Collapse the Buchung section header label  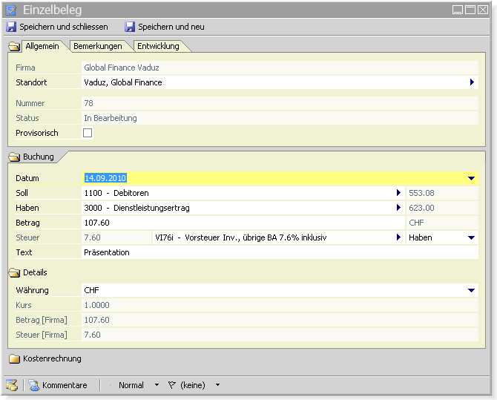click(x=39, y=157)
